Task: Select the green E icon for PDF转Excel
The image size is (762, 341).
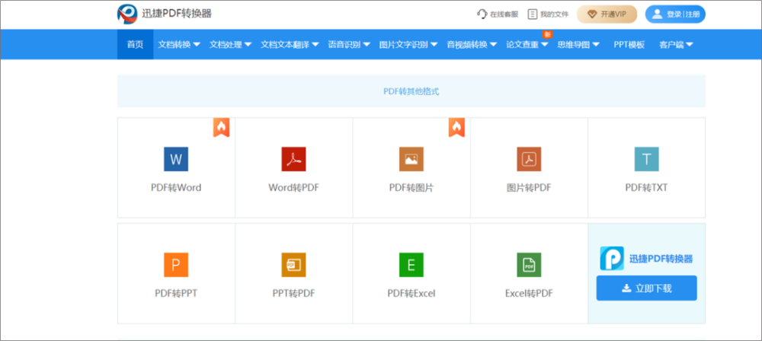Action: (x=411, y=265)
